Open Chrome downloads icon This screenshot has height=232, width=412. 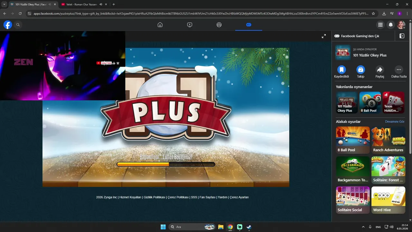coord(384,14)
